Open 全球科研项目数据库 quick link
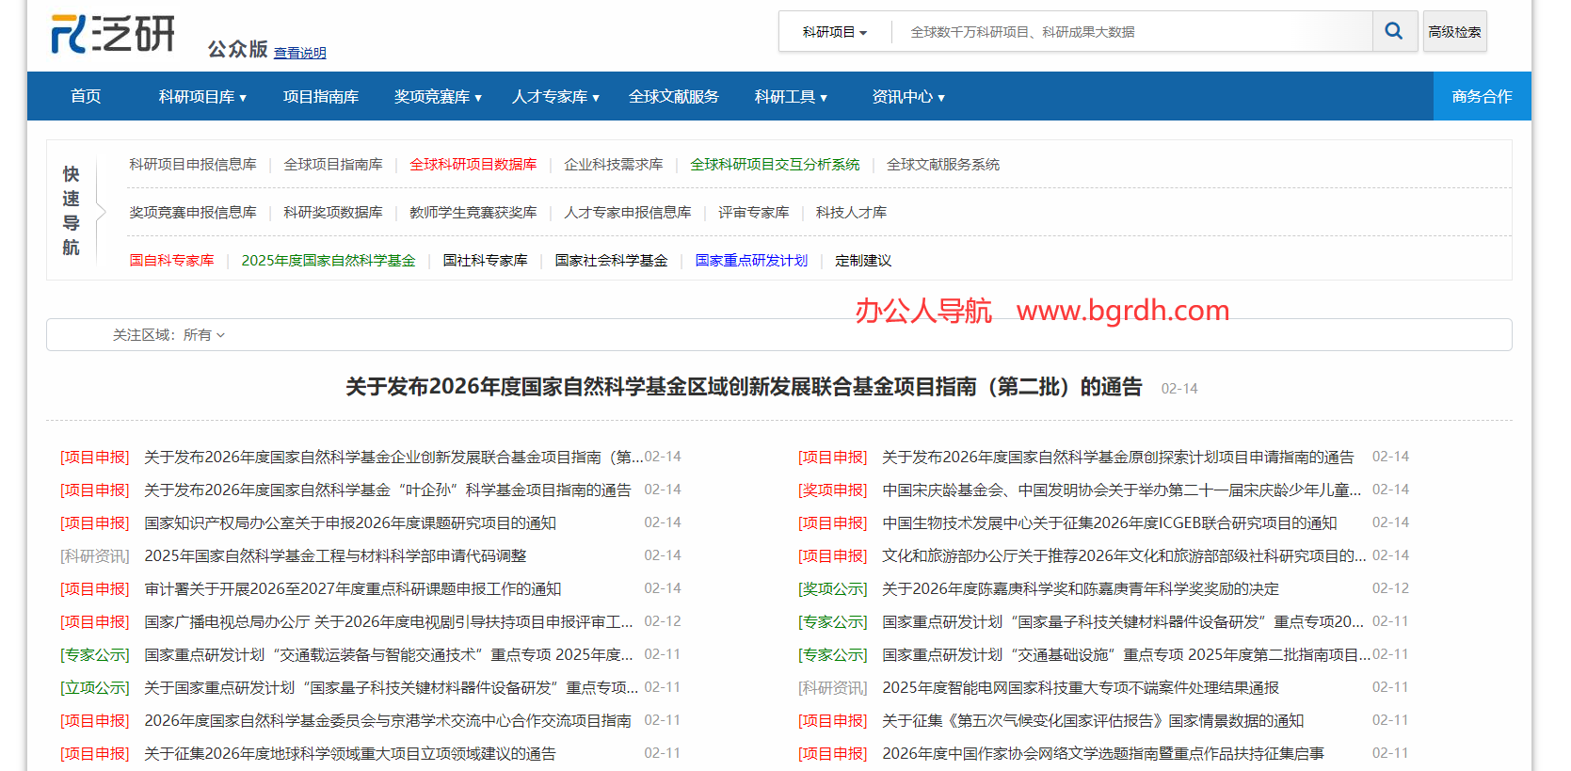1571x771 pixels. pyautogui.click(x=473, y=165)
